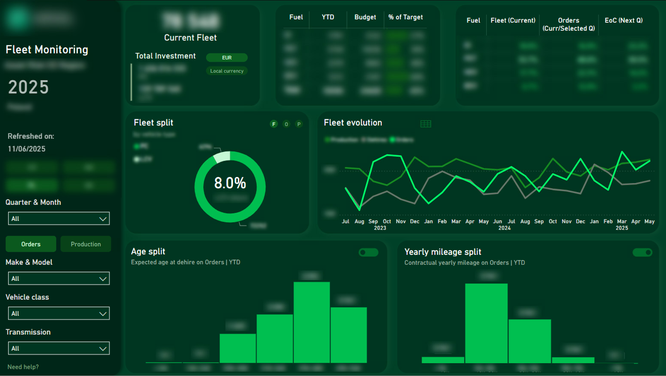Click the YTD column header
The width and height of the screenshot is (666, 376).
pos(328,17)
